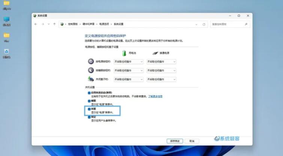
Task: Click the green battery icon
Action: tap(124, 53)
